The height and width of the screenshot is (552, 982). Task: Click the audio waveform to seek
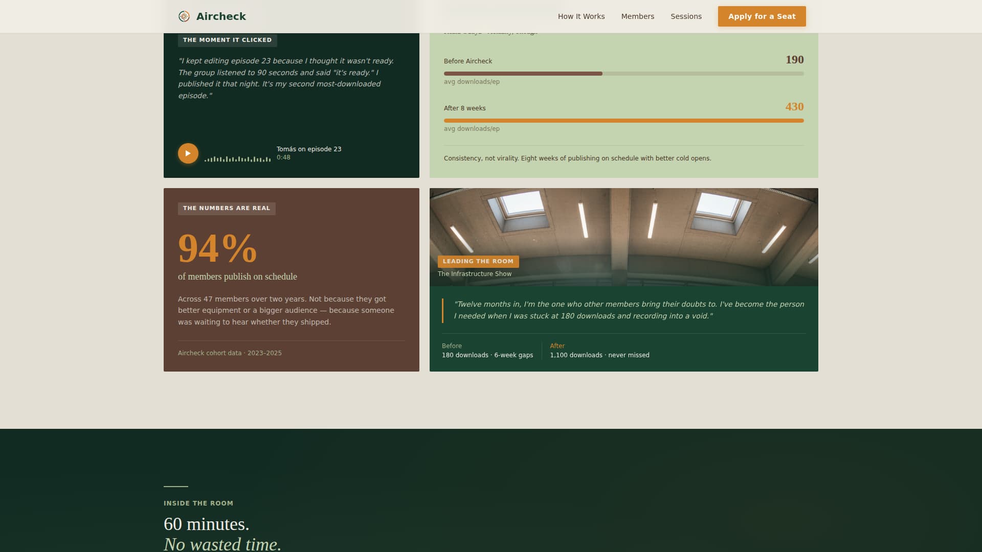click(238, 158)
